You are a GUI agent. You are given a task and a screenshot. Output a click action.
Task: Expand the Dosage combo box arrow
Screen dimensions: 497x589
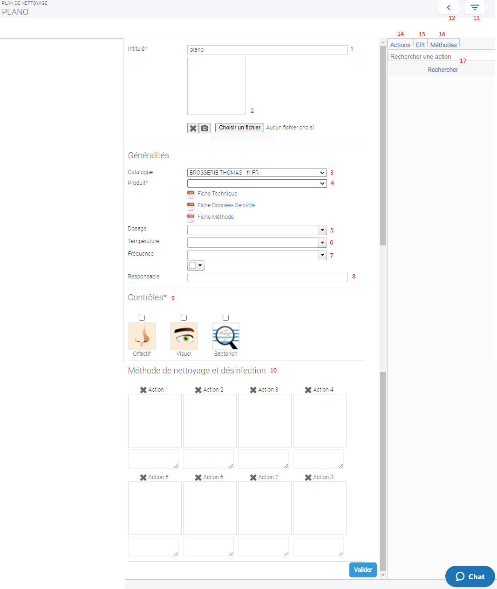[x=322, y=230]
